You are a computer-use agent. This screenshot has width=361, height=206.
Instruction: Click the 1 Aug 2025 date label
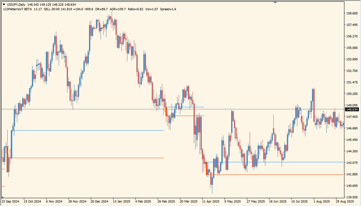coord(322,201)
